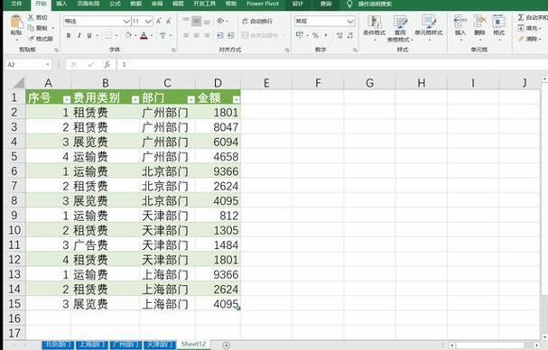
Task: Open the number format (常规) dropdown
Action: pos(350,22)
